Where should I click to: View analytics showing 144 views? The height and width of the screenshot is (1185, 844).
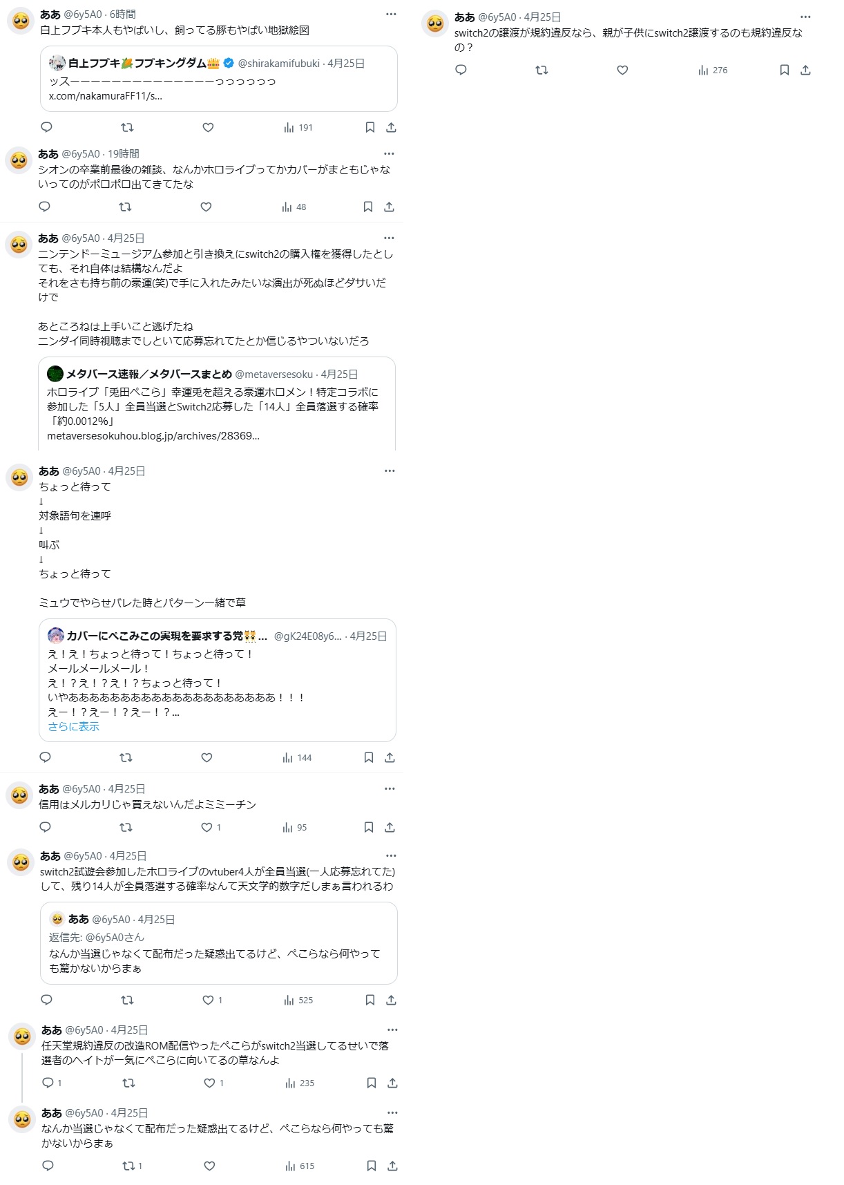[x=297, y=757]
